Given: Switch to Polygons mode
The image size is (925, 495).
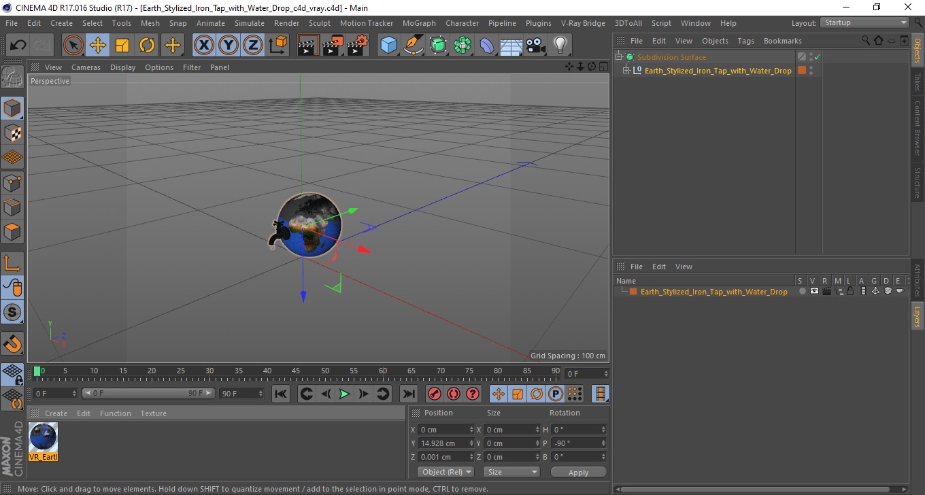Looking at the screenshot, I should click(x=12, y=231).
